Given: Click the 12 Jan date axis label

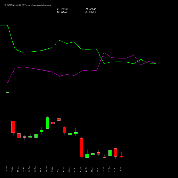Looking at the screenshot, I should [x=98, y=169].
